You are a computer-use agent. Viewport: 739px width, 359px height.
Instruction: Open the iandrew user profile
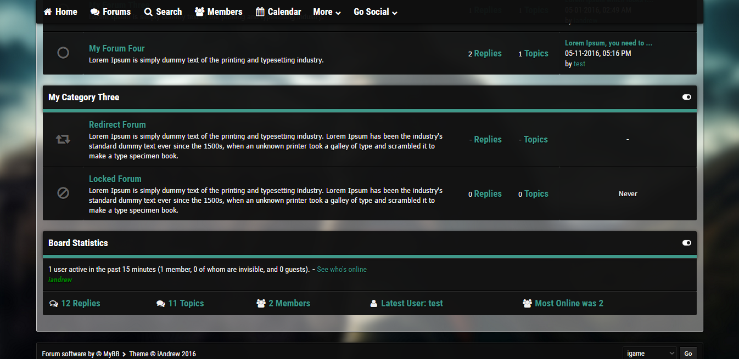pyautogui.click(x=60, y=280)
